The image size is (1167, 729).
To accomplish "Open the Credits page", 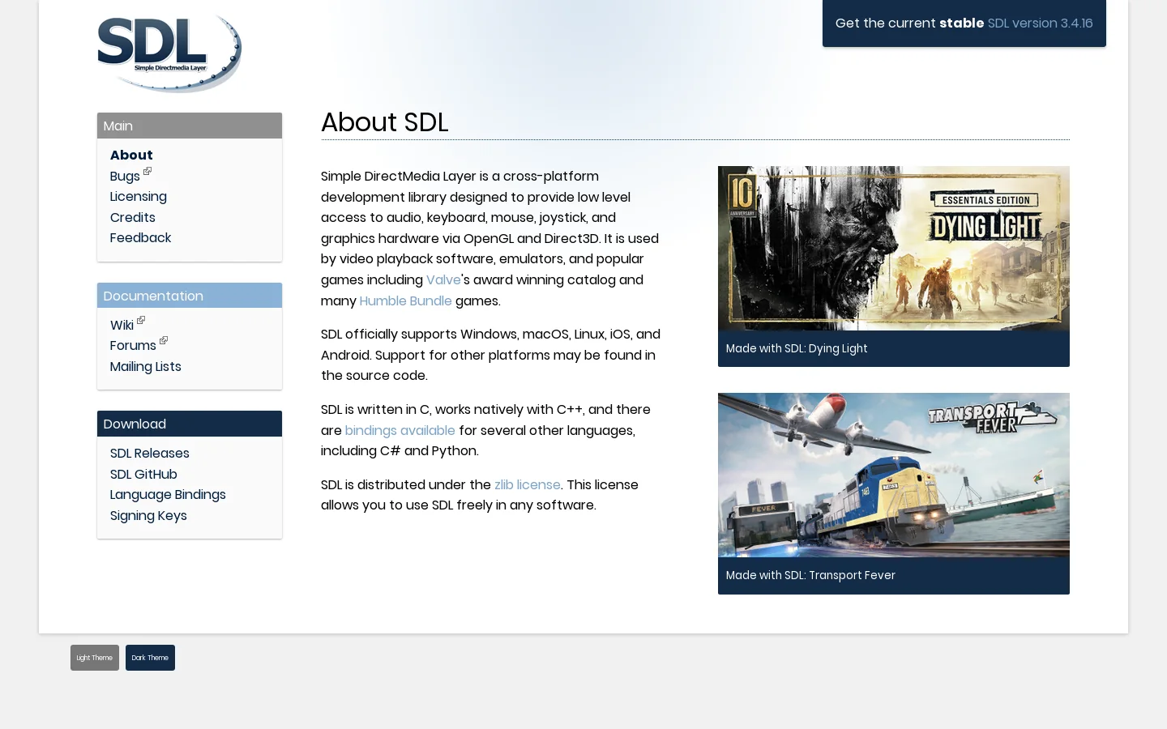I will coord(133,217).
